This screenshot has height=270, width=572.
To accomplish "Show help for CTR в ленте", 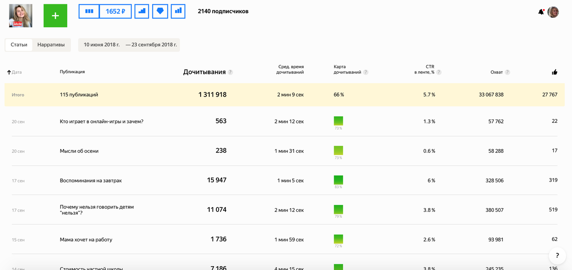I will coord(439,72).
